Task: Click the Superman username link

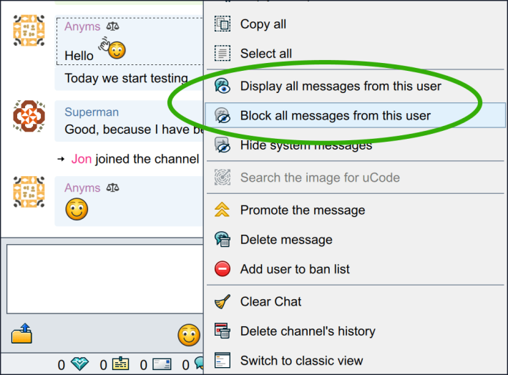Action: (92, 112)
